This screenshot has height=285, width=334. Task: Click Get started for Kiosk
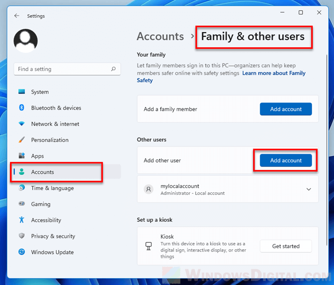click(x=286, y=246)
